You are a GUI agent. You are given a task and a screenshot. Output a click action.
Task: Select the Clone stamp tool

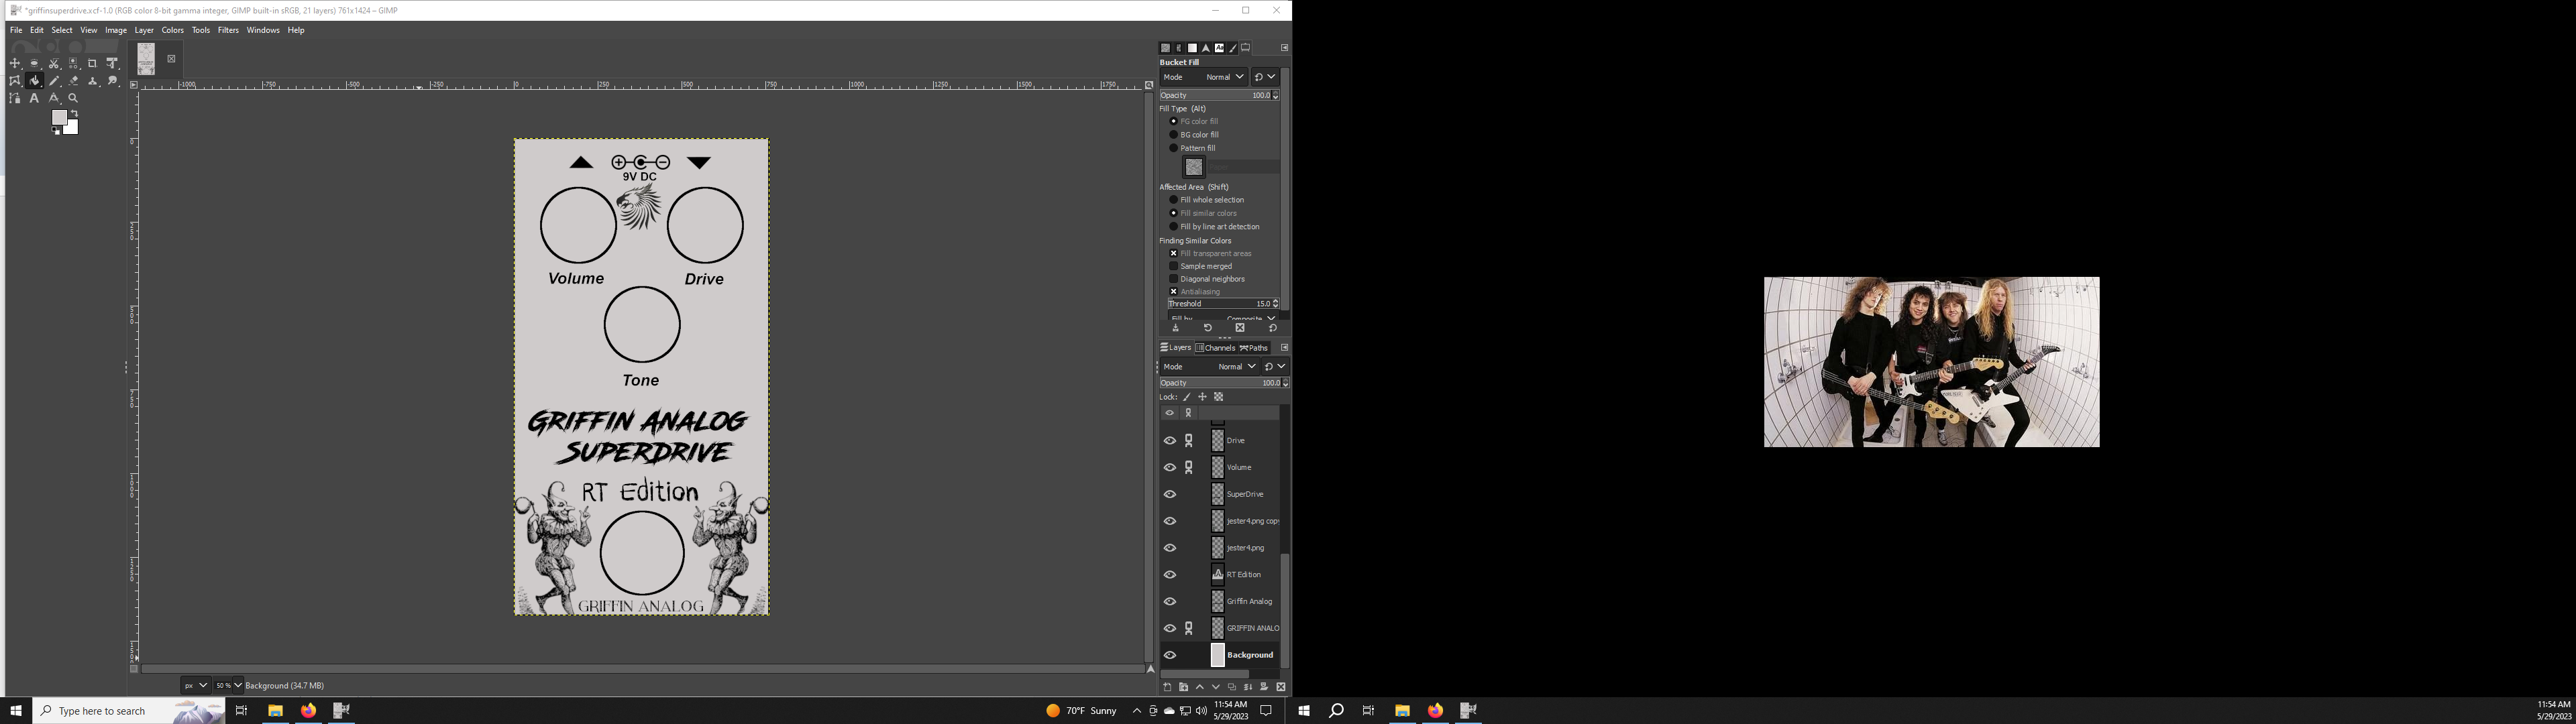pyautogui.click(x=93, y=81)
